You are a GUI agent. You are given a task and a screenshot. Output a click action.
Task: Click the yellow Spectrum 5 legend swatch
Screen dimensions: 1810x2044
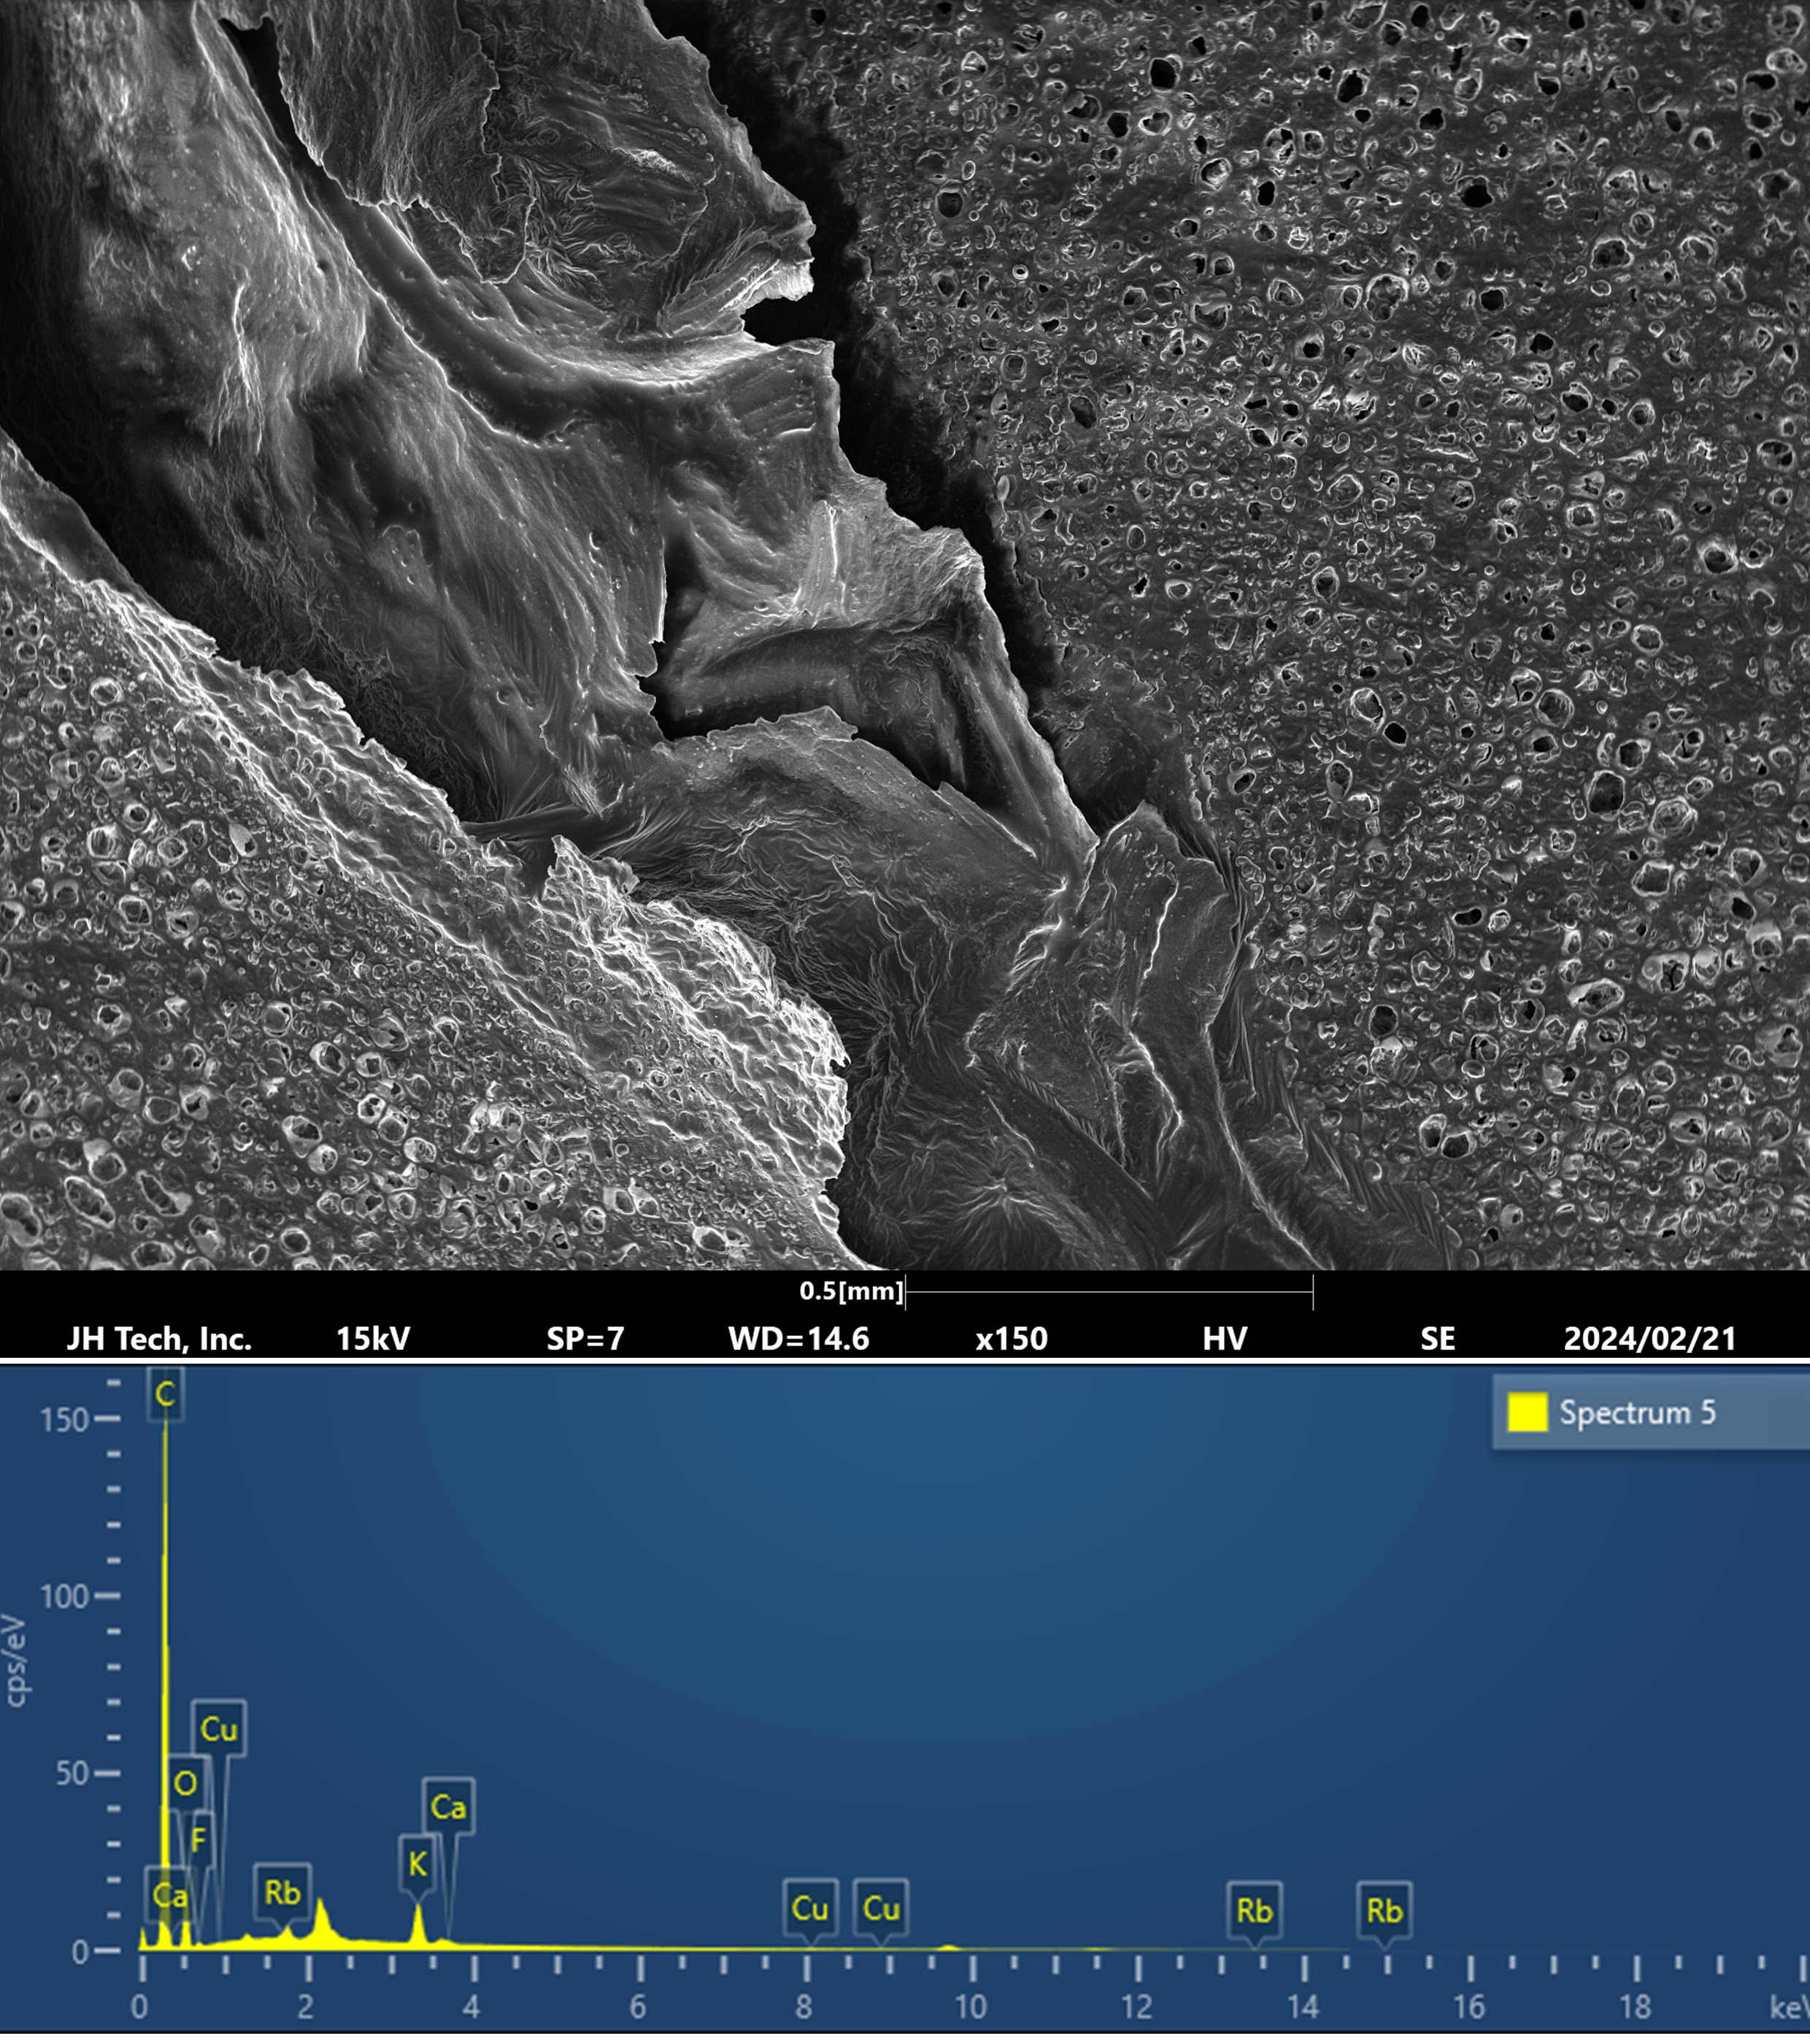pos(1527,1412)
